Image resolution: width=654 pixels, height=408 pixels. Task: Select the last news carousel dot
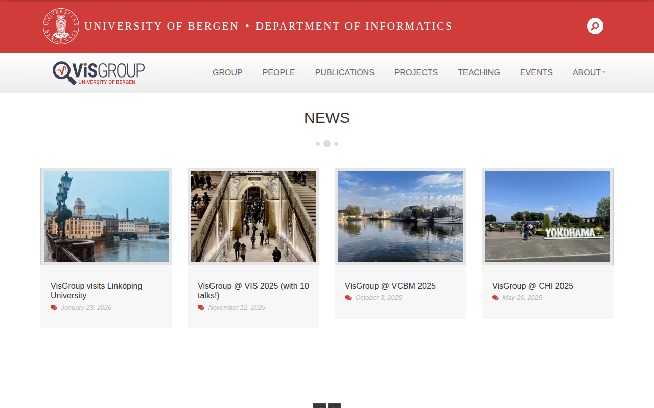pyautogui.click(x=336, y=144)
